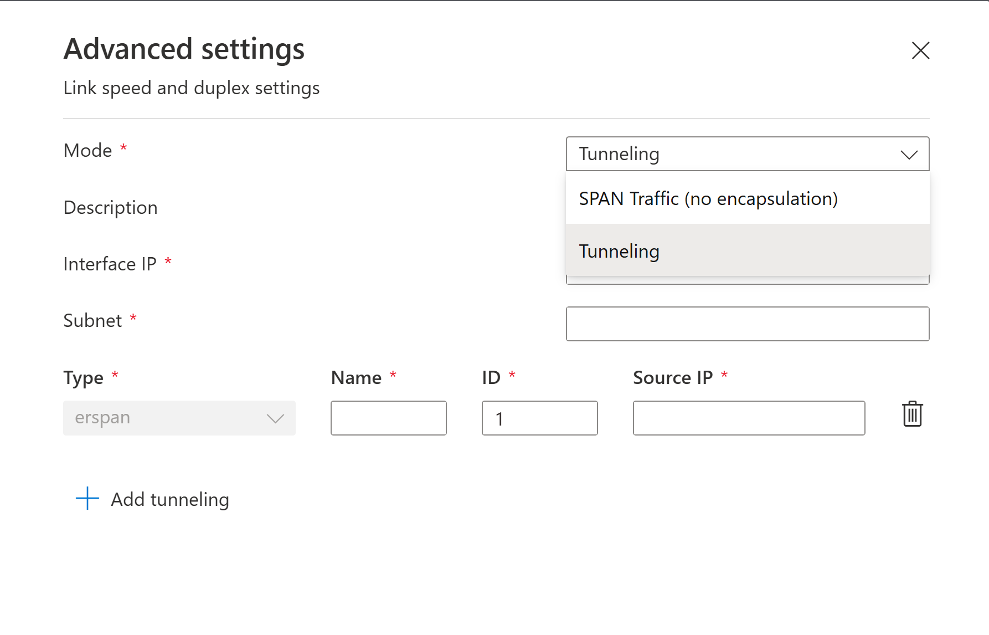Click the Advanced settings heading

click(184, 49)
